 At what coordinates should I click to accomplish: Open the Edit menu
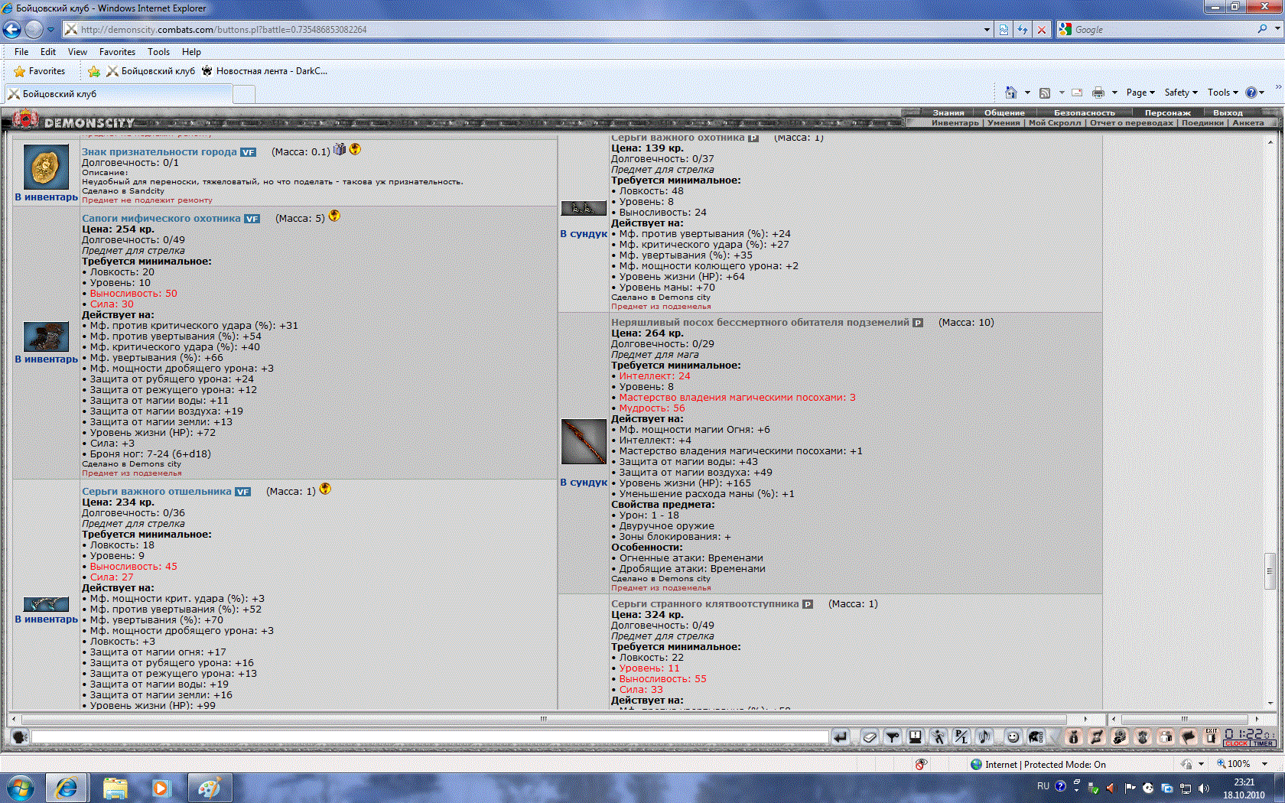point(48,52)
